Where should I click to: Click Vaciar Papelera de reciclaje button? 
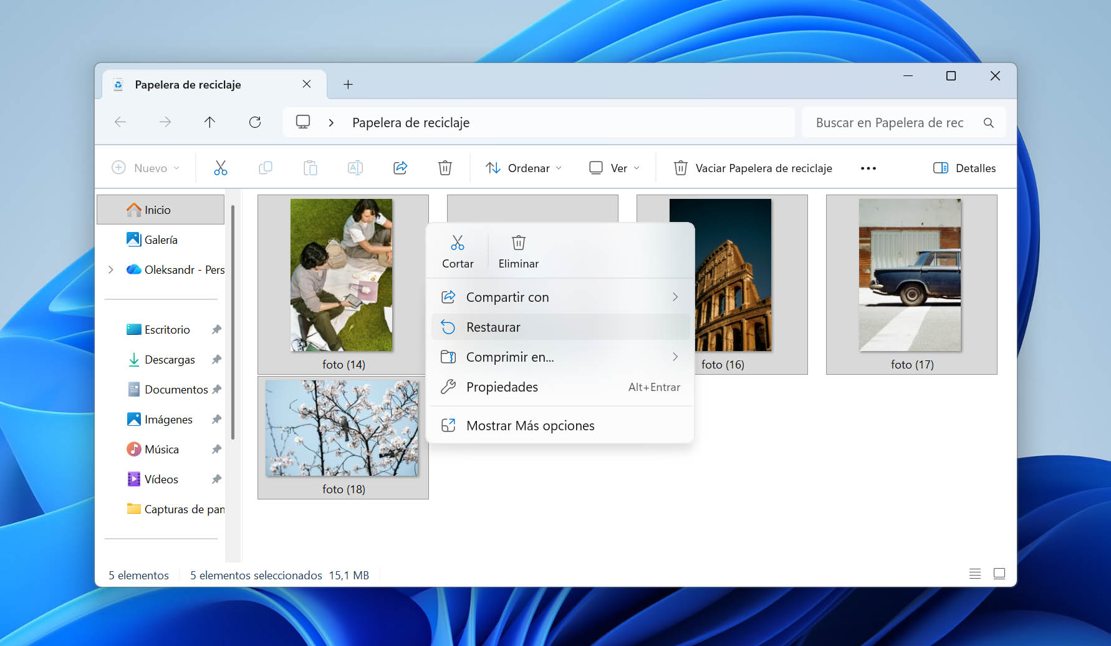pos(753,168)
